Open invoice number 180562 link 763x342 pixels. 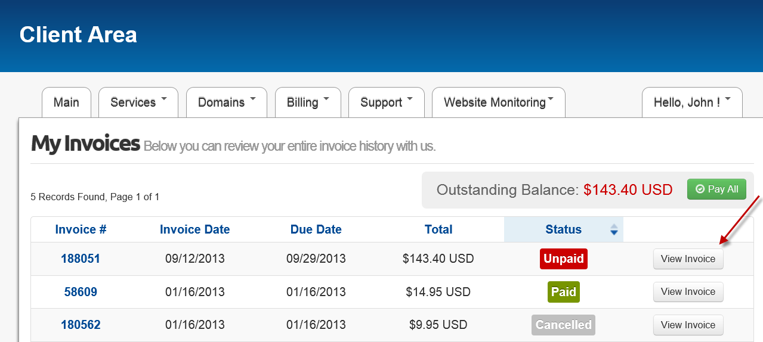click(81, 325)
